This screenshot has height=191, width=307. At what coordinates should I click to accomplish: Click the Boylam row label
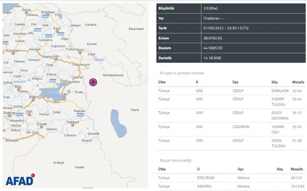(165, 48)
